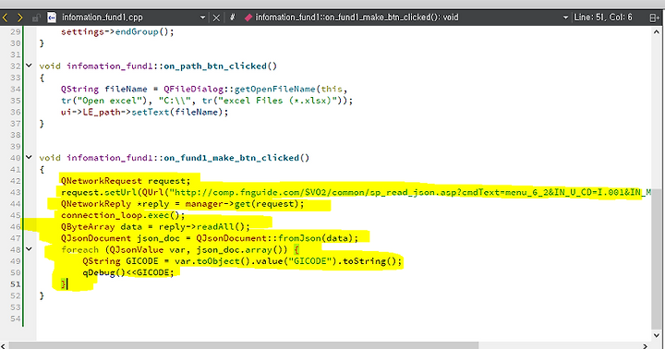The width and height of the screenshot is (665, 349).
Task: Click the "manager->get(request);" code on line 44
Action: point(245,203)
